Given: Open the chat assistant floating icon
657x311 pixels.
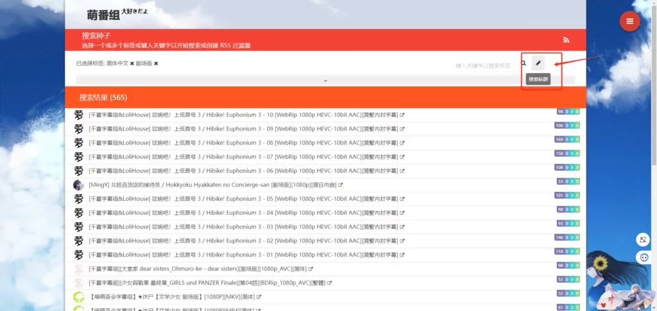Looking at the screenshot, I should 642,257.
